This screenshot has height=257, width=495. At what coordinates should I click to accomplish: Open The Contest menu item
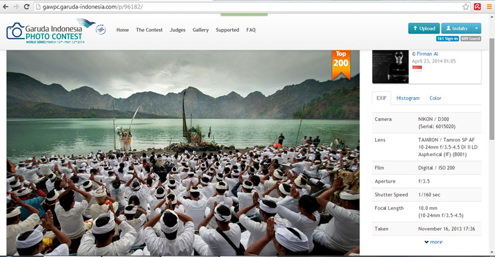(149, 30)
